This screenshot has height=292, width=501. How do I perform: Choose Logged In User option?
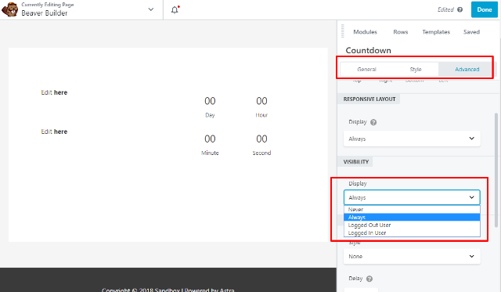coord(412,233)
